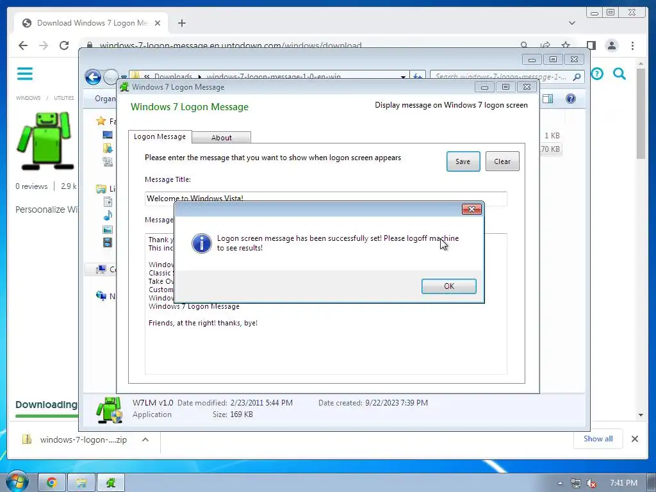This screenshot has height=492, width=656.
Task: Click the muted volume tray icon
Action: pos(591,483)
